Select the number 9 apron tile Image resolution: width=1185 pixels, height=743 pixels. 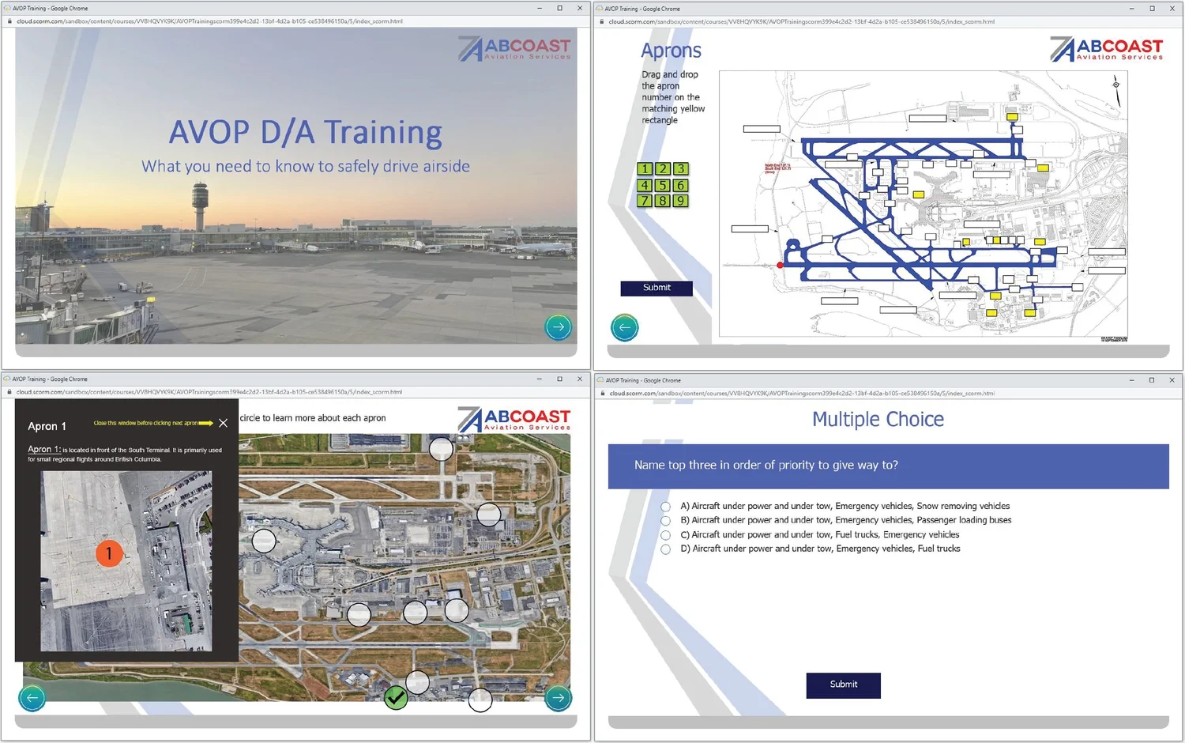coord(680,200)
